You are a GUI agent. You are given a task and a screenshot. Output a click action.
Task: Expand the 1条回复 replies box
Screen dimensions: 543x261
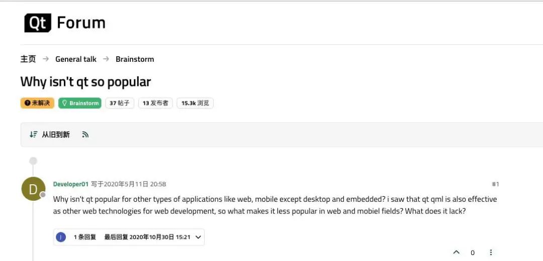[x=84, y=237]
